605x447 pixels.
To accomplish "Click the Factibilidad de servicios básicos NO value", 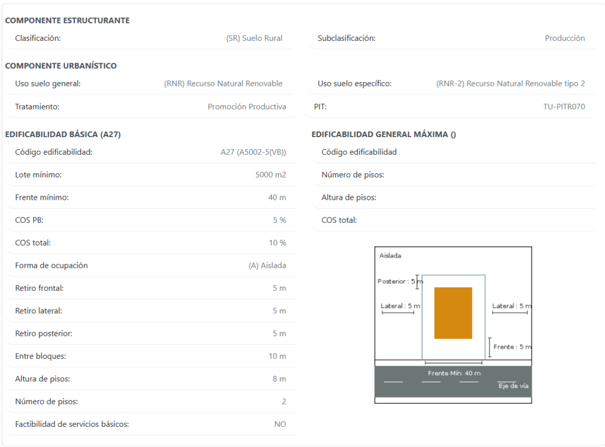I will click(x=280, y=424).
